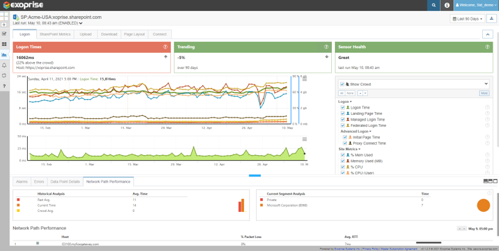
Task: Expand the Last run status chevron
Action: (81, 23)
